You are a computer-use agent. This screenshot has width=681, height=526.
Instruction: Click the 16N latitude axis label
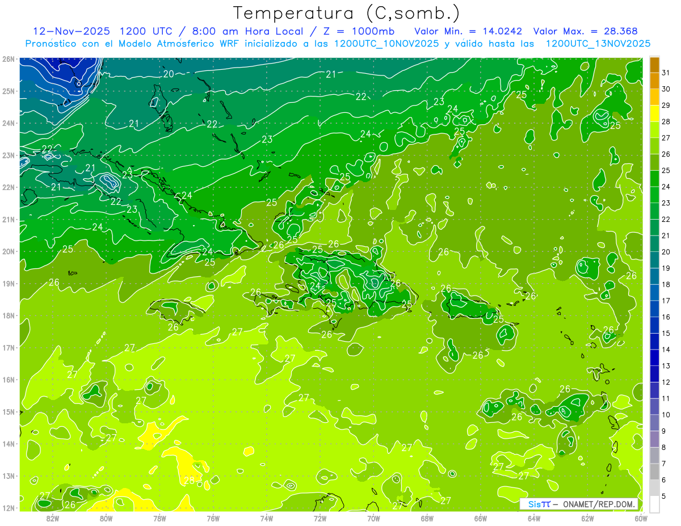[9, 380]
